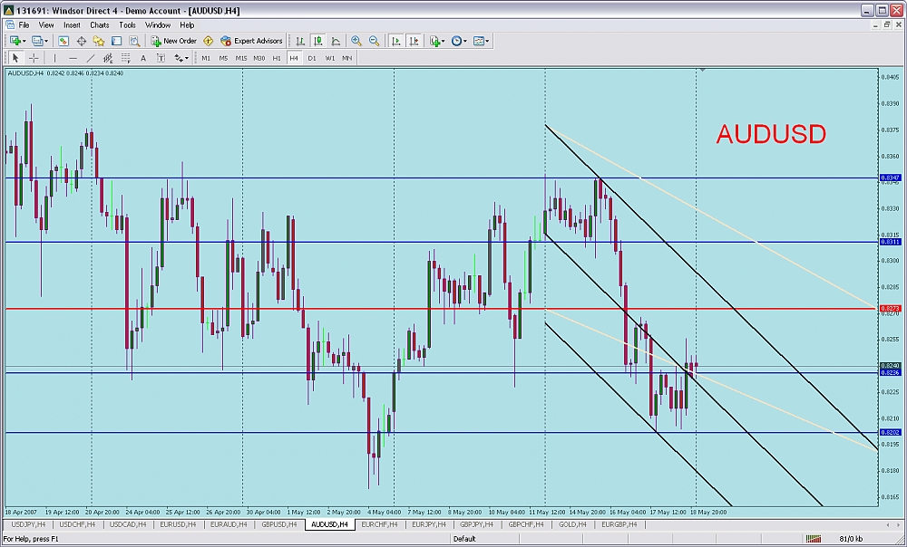Click the New Order button

point(174,41)
